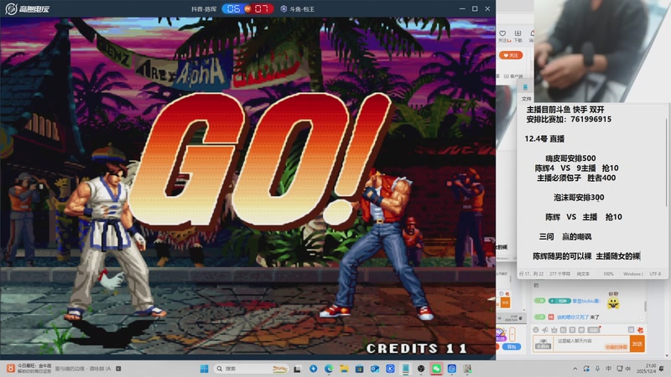
Task: Click the Notepad line 嗨皮哥安排500
Action: pyautogui.click(x=570, y=158)
